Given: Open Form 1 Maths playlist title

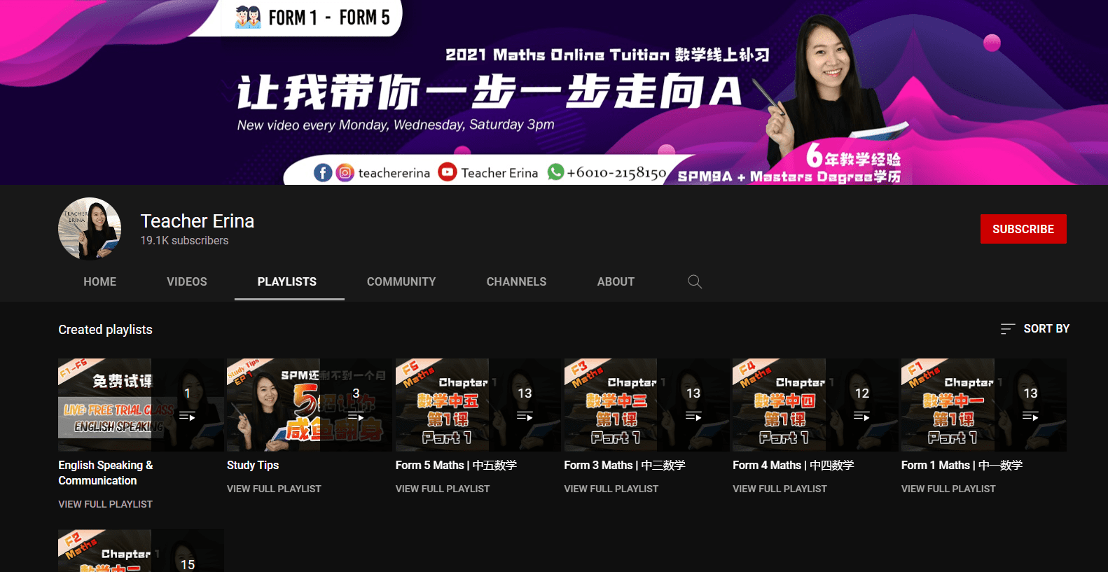Looking at the screenshot, I should 962,465.
